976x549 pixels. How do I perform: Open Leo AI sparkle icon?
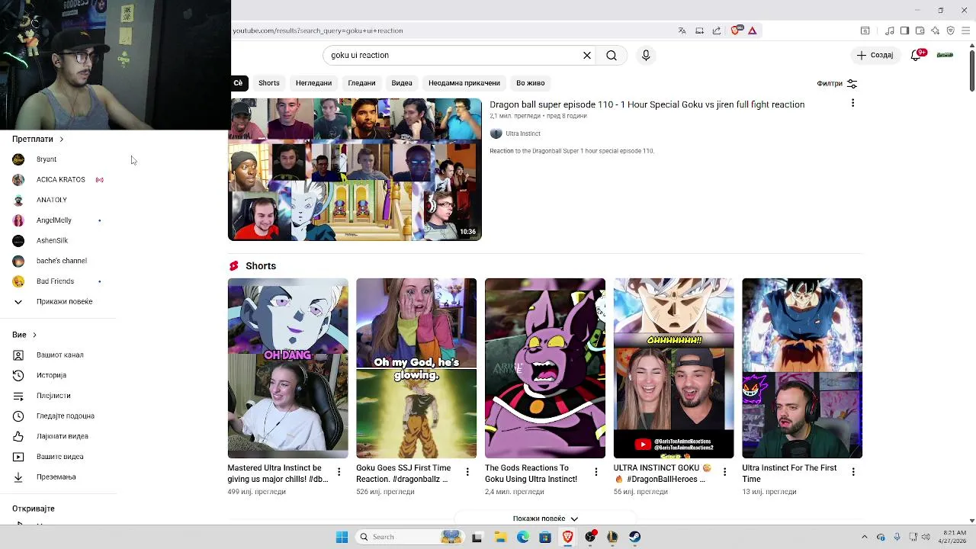click(x=935, y=30)
